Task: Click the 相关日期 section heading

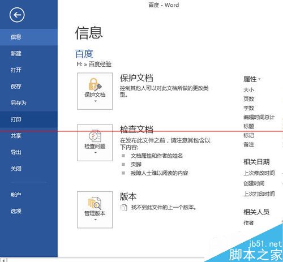Action: pos(256,162)
